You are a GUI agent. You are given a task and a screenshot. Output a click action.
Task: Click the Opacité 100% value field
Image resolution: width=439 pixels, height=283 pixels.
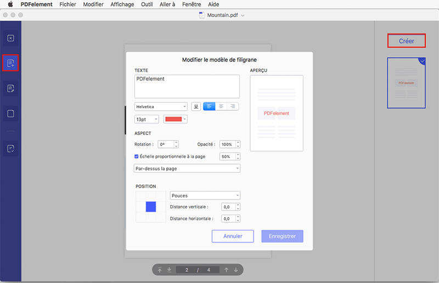(228, 144)
